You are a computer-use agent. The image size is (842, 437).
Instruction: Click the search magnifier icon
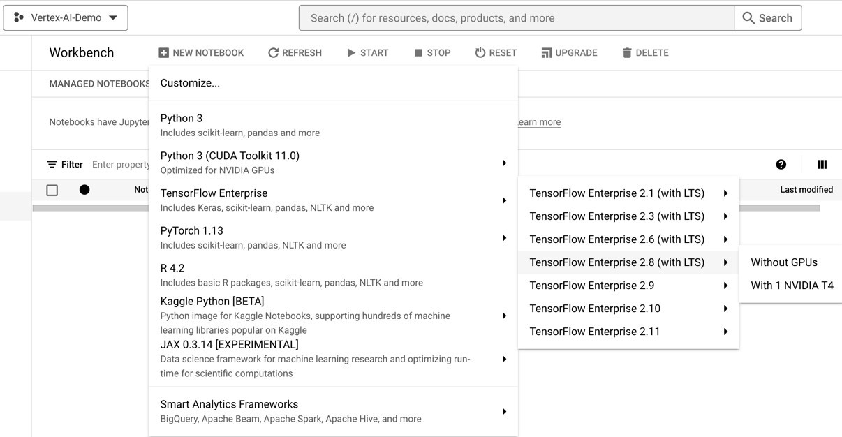click(748, 18)
